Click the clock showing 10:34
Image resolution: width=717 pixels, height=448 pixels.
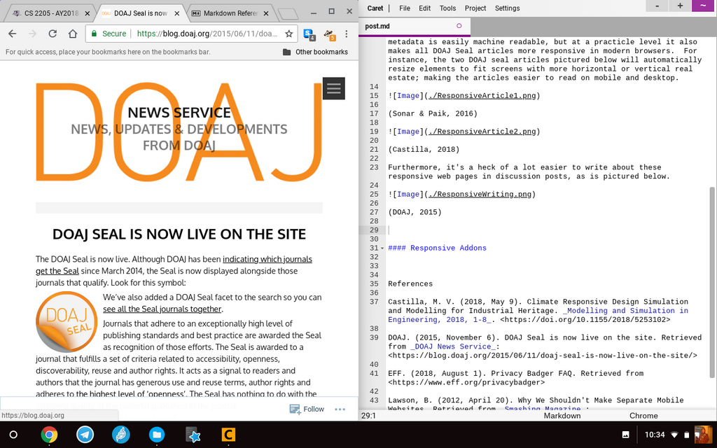655,435
